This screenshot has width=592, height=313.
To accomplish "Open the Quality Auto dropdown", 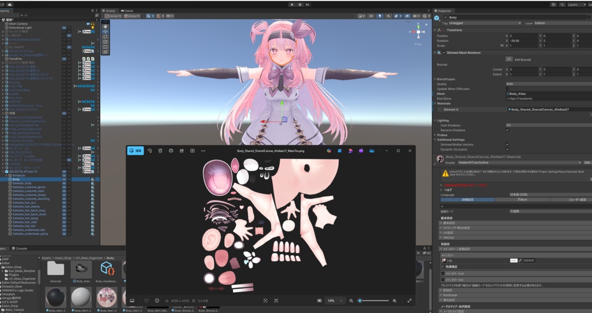I will click(x=549, y=84).
